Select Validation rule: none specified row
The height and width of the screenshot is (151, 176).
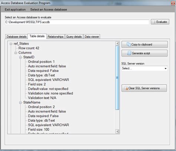(50, 93)
